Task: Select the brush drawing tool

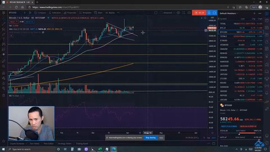Action: pos(4,34)
